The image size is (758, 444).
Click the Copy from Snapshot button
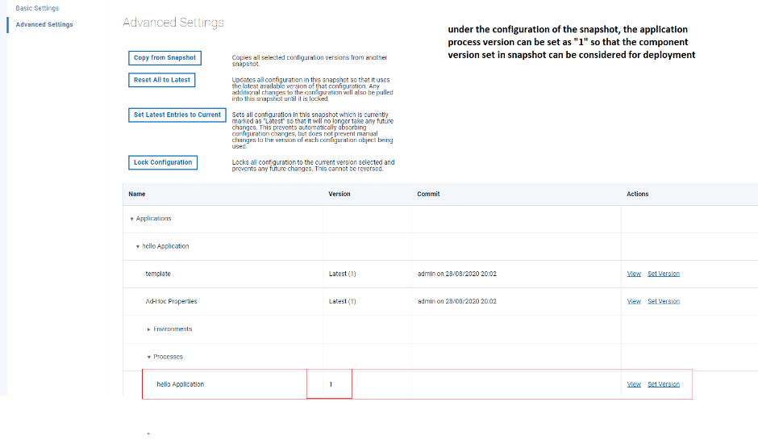tap(165, 58)
